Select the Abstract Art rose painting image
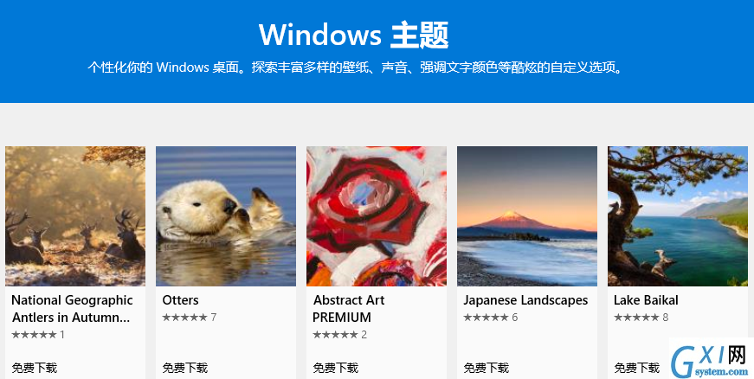Screen dimensions: 754x379 tap(376, 216)
